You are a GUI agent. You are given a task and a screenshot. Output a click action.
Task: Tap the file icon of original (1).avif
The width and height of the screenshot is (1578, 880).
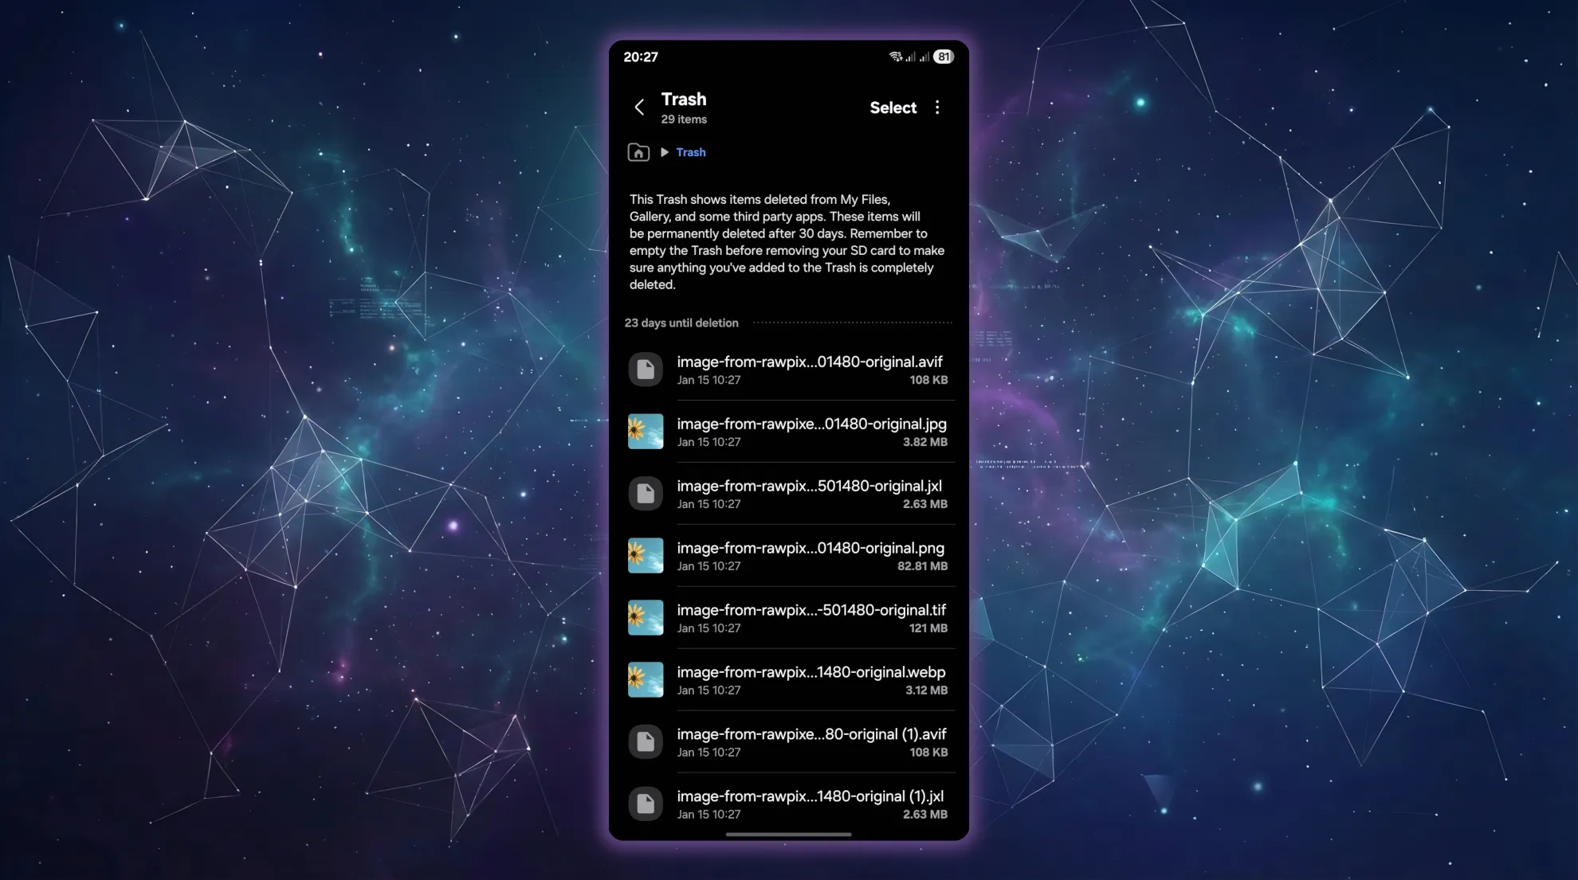point(646,742)
